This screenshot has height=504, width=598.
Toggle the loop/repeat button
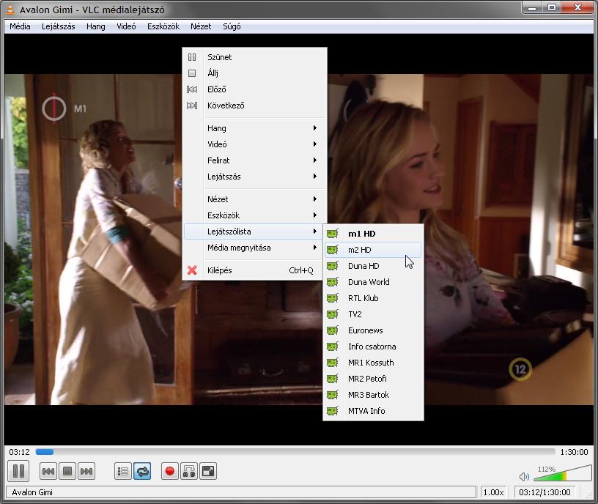pyautogui.click(x=142, y=472)
